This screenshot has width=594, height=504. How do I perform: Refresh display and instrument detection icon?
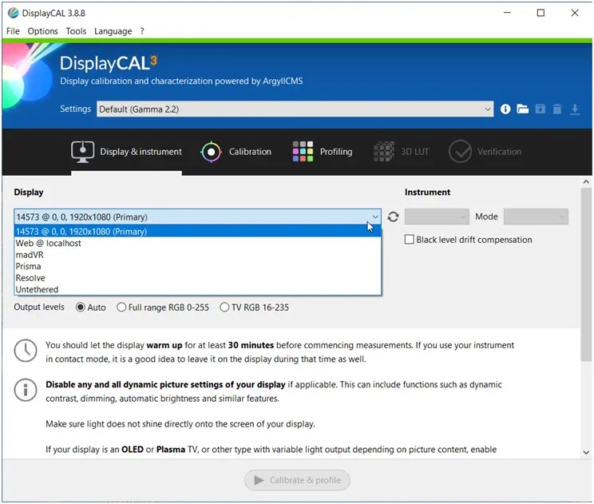click(393, 216)
